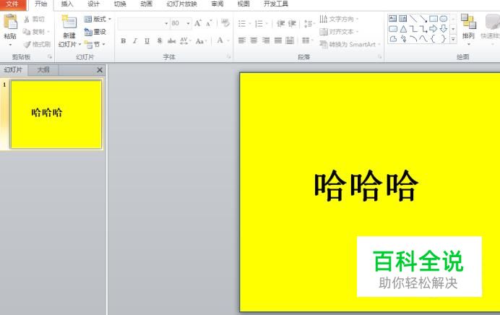This screenshot has height=315, width=500.
Task: Open the Layout (版式) dropdown
Action: pyautogui.click(x=98, y=19)
